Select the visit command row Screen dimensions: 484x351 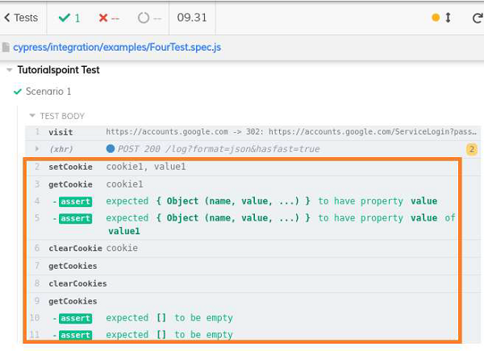pos(242,132)
